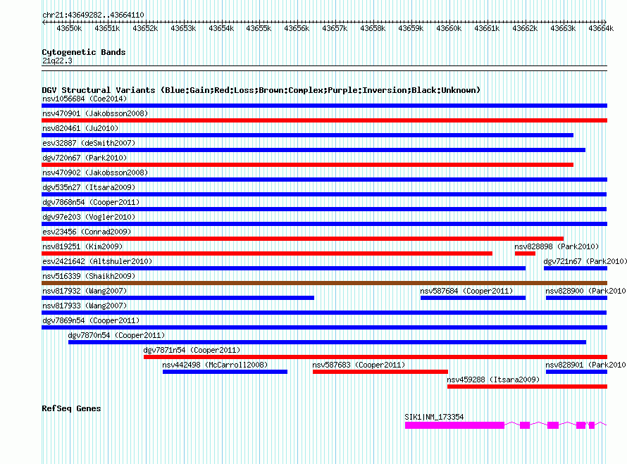Click the 43660k ruler tick label

click(x=449, y=28)
